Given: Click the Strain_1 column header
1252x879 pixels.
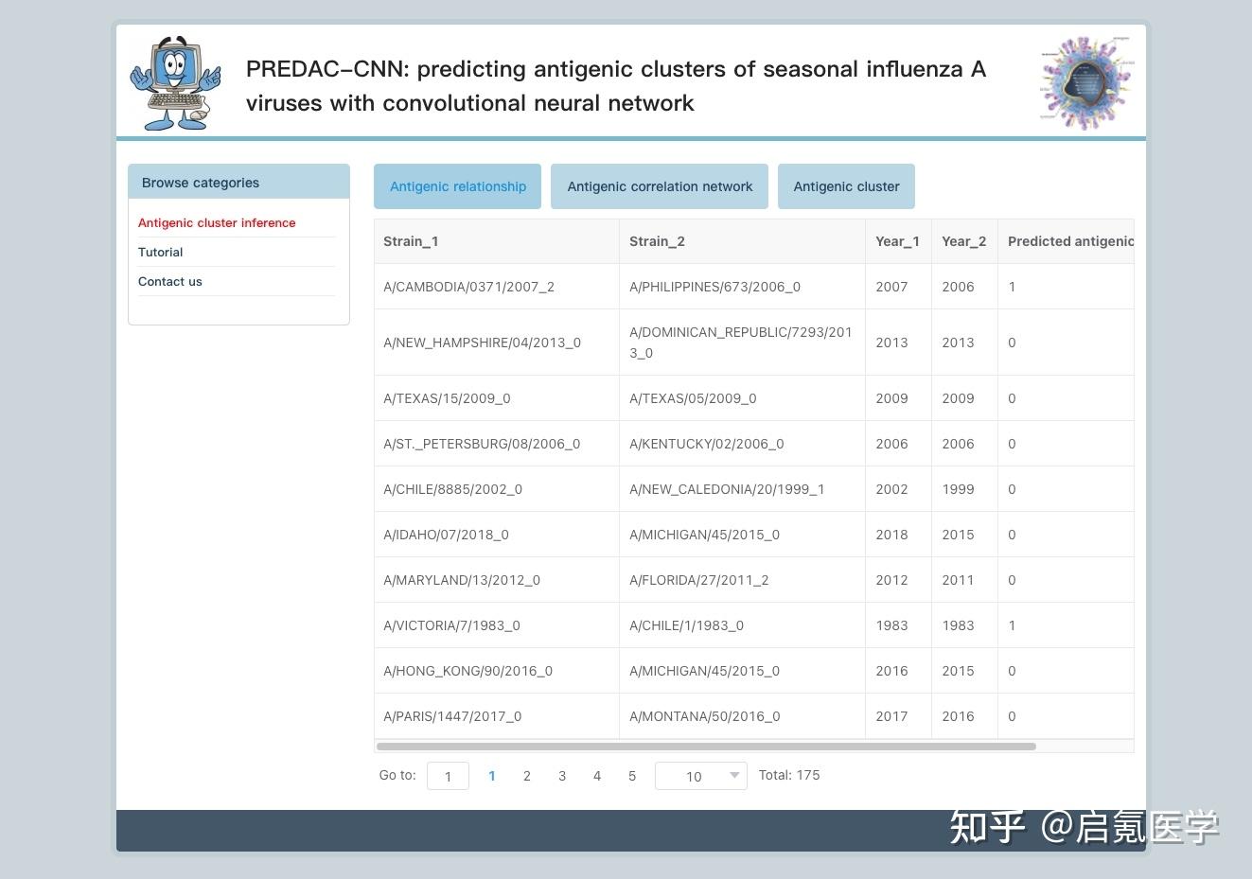Looking at the screenshot, I should coord(411,241).
